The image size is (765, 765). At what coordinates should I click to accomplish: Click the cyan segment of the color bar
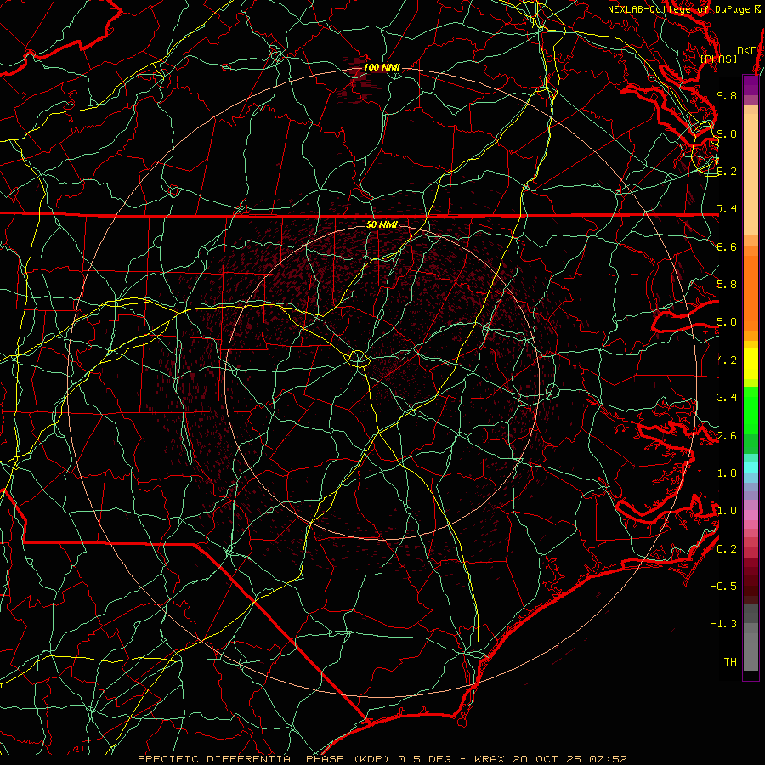[x=751, y=467]
